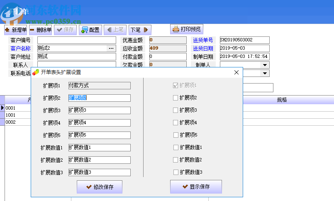Click the 修改保存 button
The width and height of the screenshot is (334, 201).
coord(100,187)
